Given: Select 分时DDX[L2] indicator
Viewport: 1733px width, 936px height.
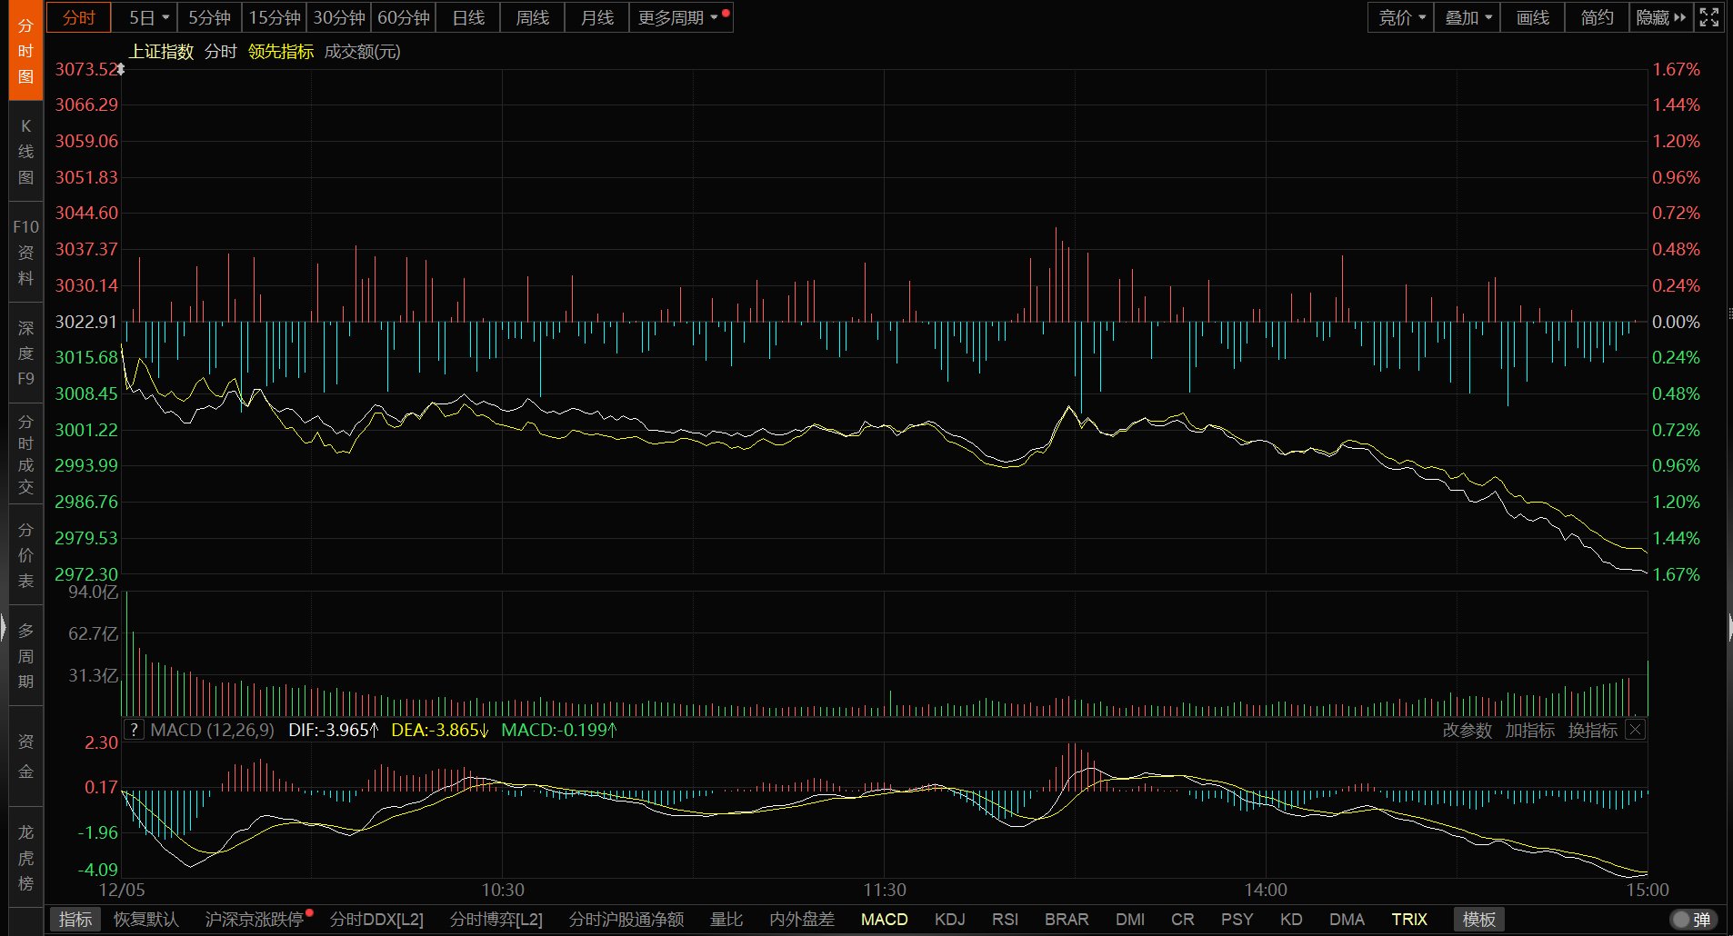Looking at the screenshot, I should pos(376,920).
